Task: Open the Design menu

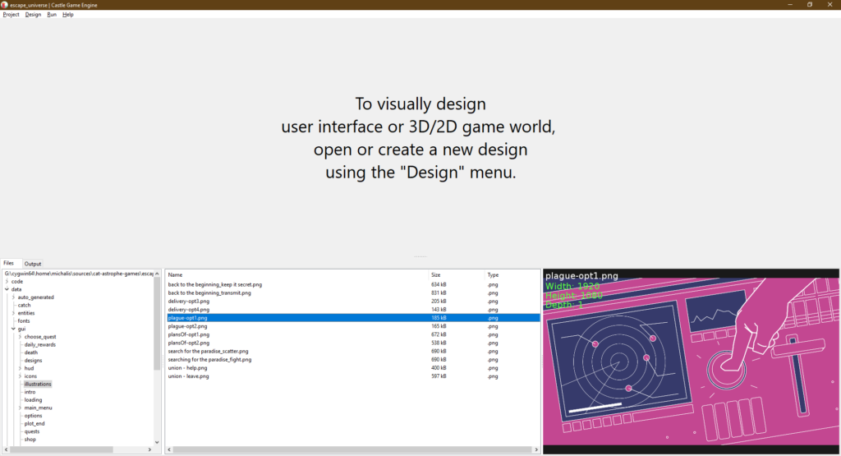Action: click(33, 15)
